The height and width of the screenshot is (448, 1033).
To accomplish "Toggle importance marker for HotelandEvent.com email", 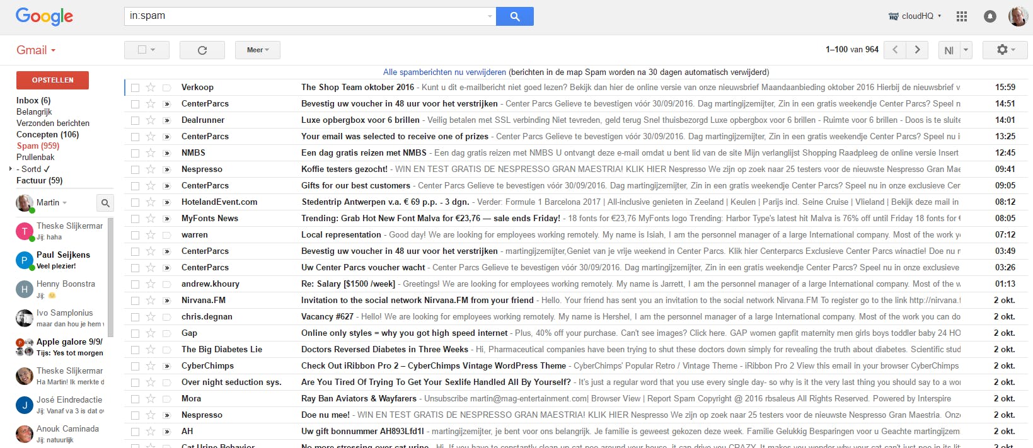I will (x=167, y=202).
